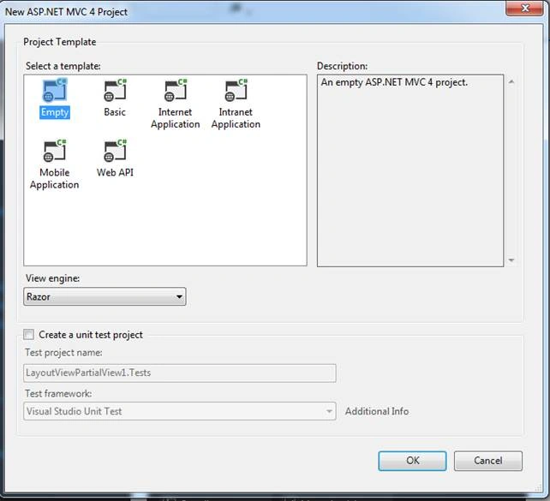Open the Visual Studio Unit Test framework dropdown

(180, 411)
